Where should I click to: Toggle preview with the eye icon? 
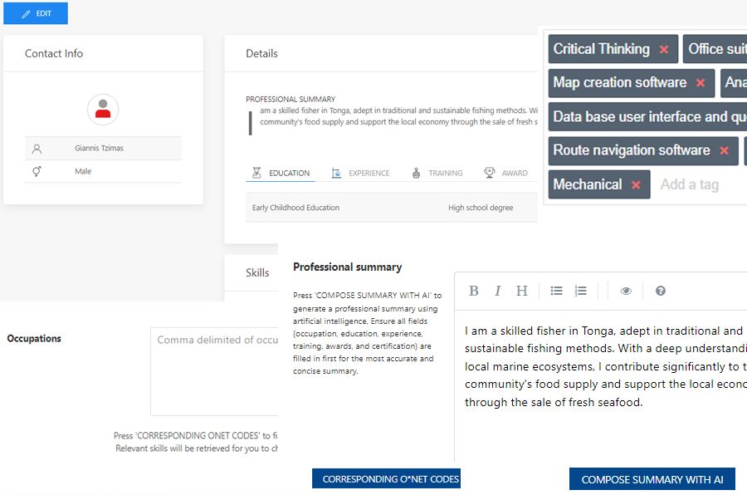click(x=626, y=291)
